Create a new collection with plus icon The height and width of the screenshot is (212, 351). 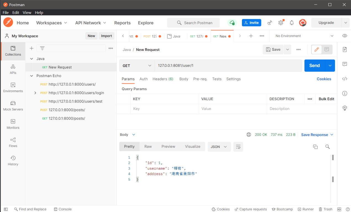pyautogui.click(x=31, y=48)
